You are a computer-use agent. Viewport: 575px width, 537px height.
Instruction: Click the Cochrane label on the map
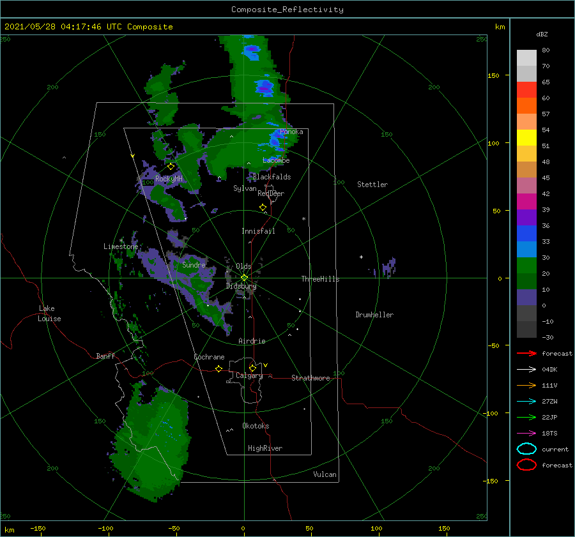click(209, 357)
